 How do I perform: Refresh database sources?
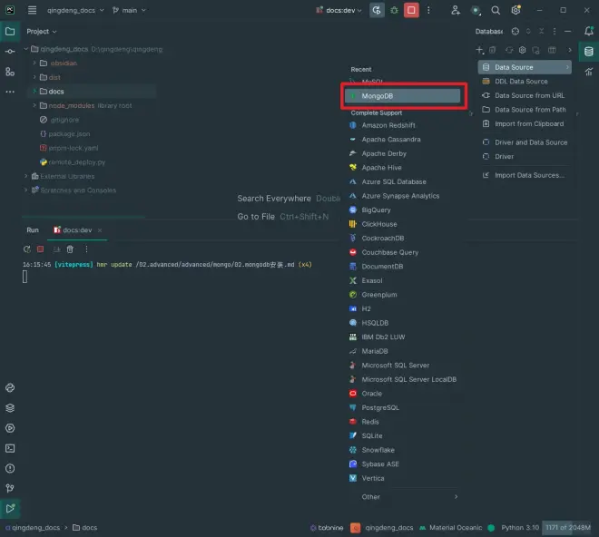coord(509,50)
